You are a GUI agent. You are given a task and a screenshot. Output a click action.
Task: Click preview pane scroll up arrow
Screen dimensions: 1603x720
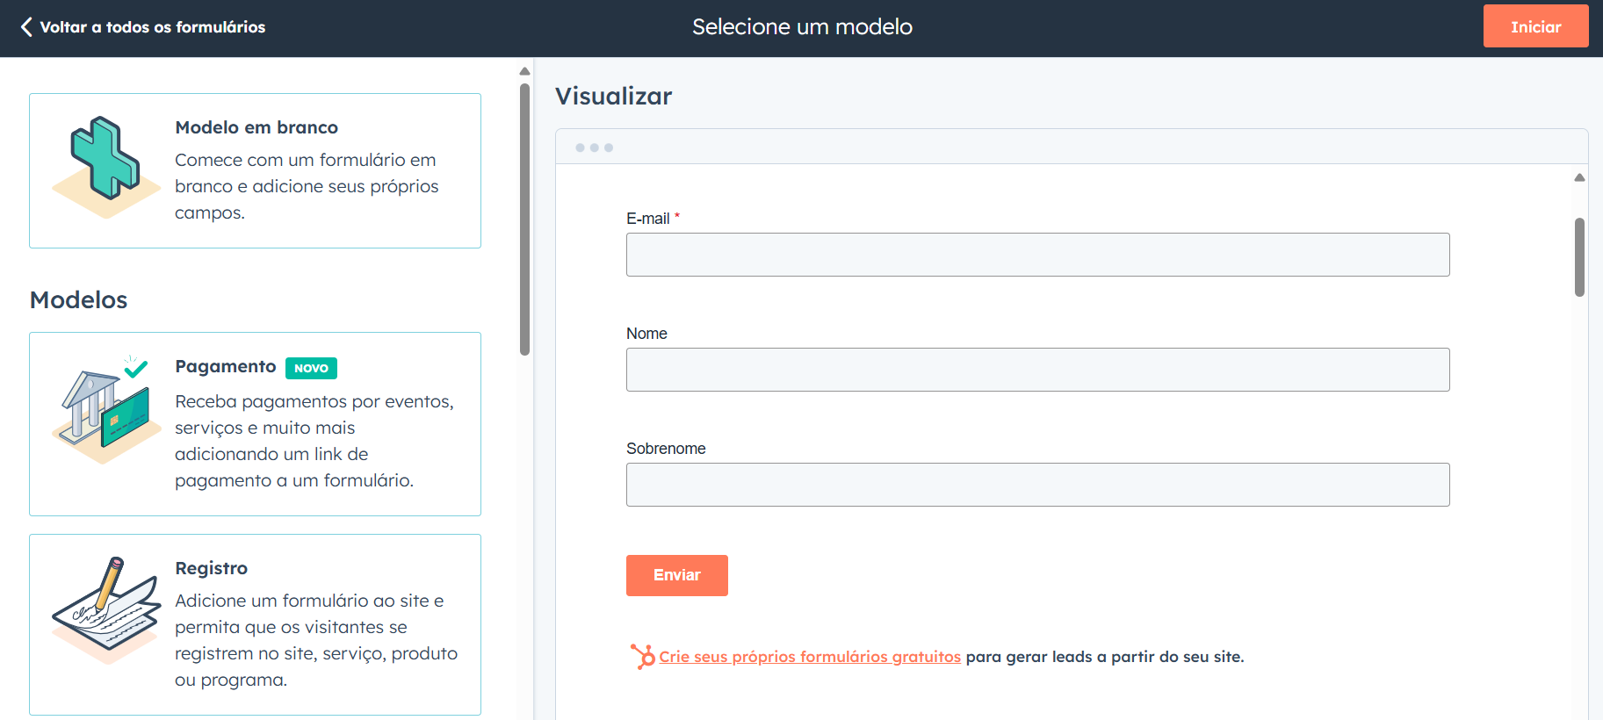click(1579, 177)
